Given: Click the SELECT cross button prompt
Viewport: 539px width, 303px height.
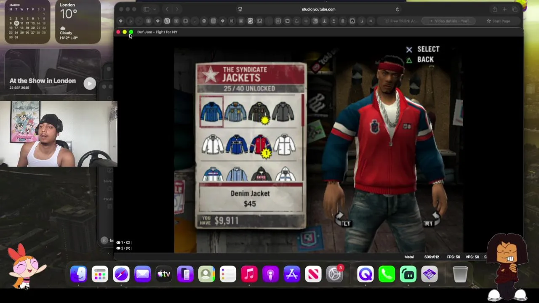Looking at the screenshot, I should 423,49.
